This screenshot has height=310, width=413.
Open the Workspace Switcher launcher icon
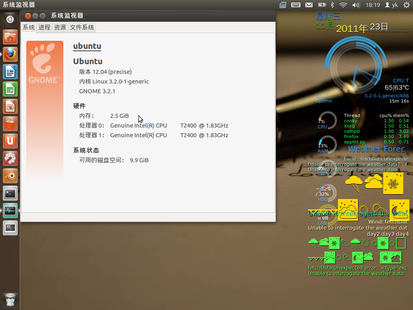[x=10, y=228]
